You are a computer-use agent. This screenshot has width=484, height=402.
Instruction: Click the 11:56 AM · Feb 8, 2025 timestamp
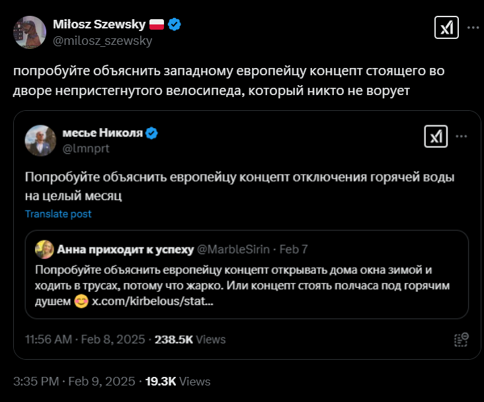(x=83, y=339)
